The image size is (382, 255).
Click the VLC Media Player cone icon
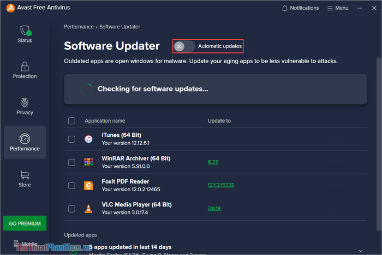[x=88, y=209]
